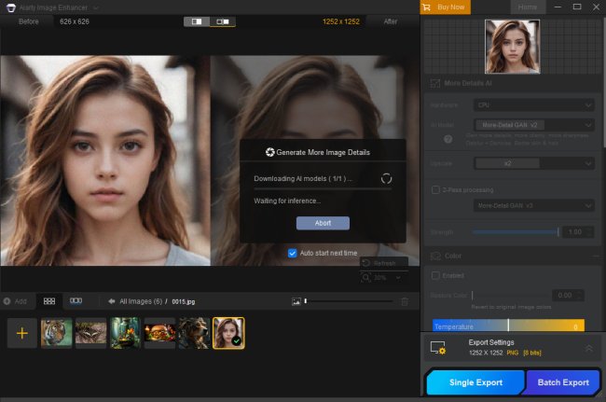Open Export Settings gear icon
Screen dimensions: 606x402
tap(438, 348)
